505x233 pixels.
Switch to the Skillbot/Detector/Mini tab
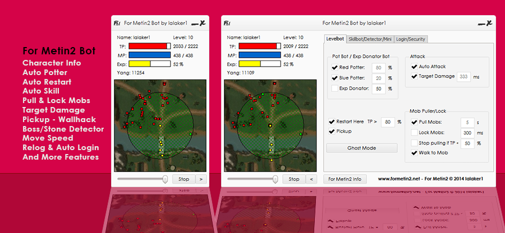pyautogui.click(x=370, y=39)
